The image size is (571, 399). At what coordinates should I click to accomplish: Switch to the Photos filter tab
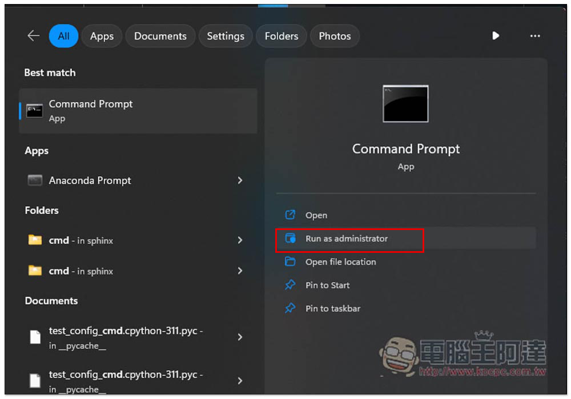pos(335,36)
